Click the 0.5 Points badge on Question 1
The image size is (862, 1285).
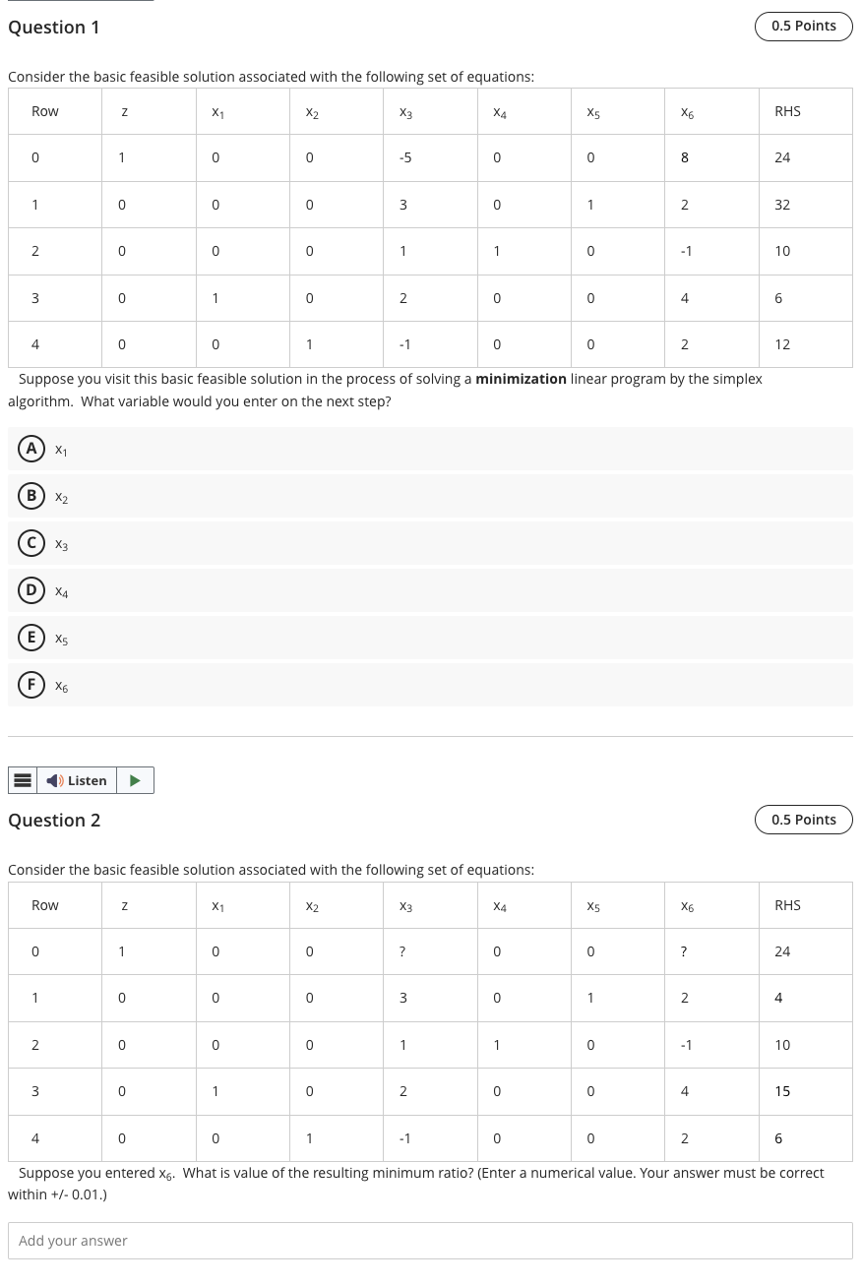pos(803,26)
